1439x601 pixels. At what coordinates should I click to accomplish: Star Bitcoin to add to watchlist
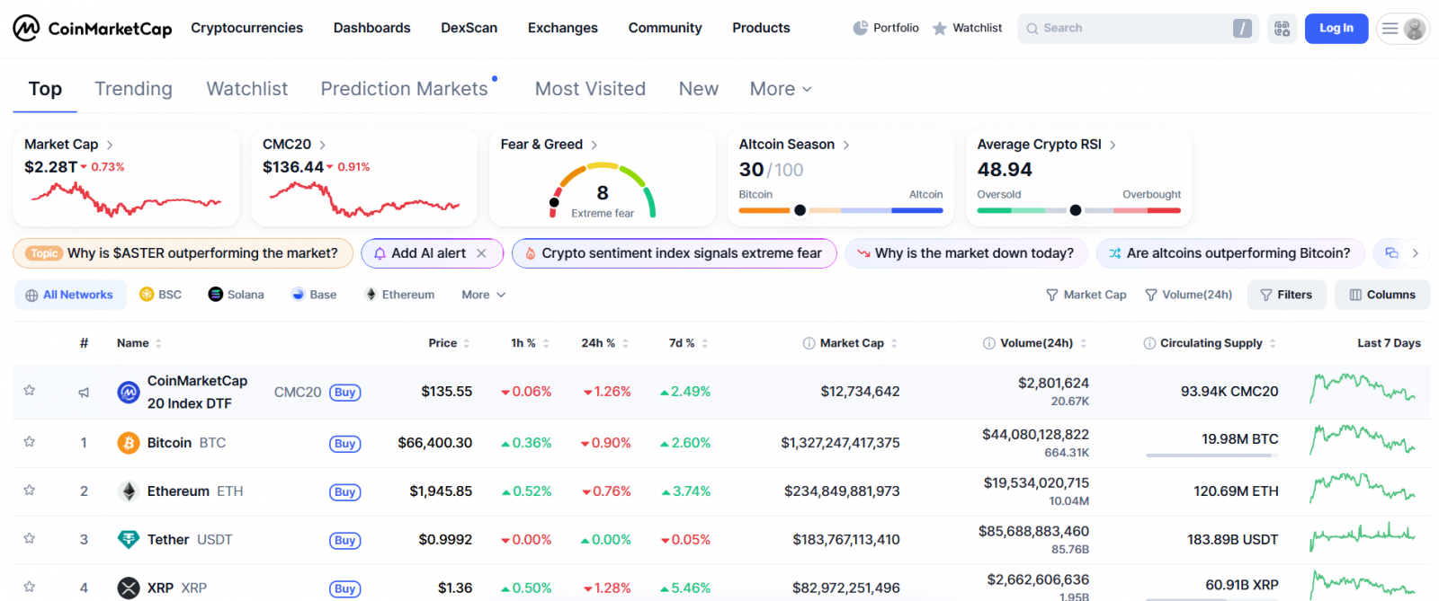30,442
